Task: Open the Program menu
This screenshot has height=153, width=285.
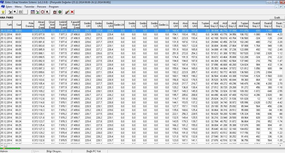Action: click(54, 7)
